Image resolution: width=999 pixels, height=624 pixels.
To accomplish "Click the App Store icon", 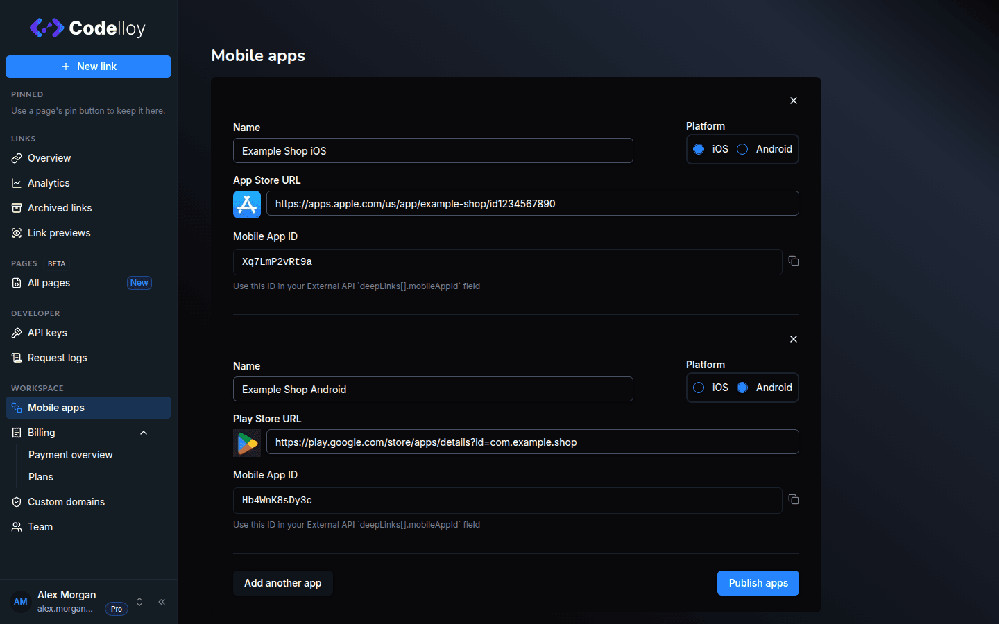I will pos(247,205).
